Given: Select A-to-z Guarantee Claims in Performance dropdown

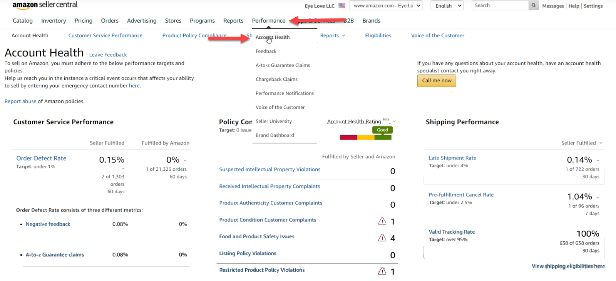Looking at the screenshot, I should [x=283, y=65].
